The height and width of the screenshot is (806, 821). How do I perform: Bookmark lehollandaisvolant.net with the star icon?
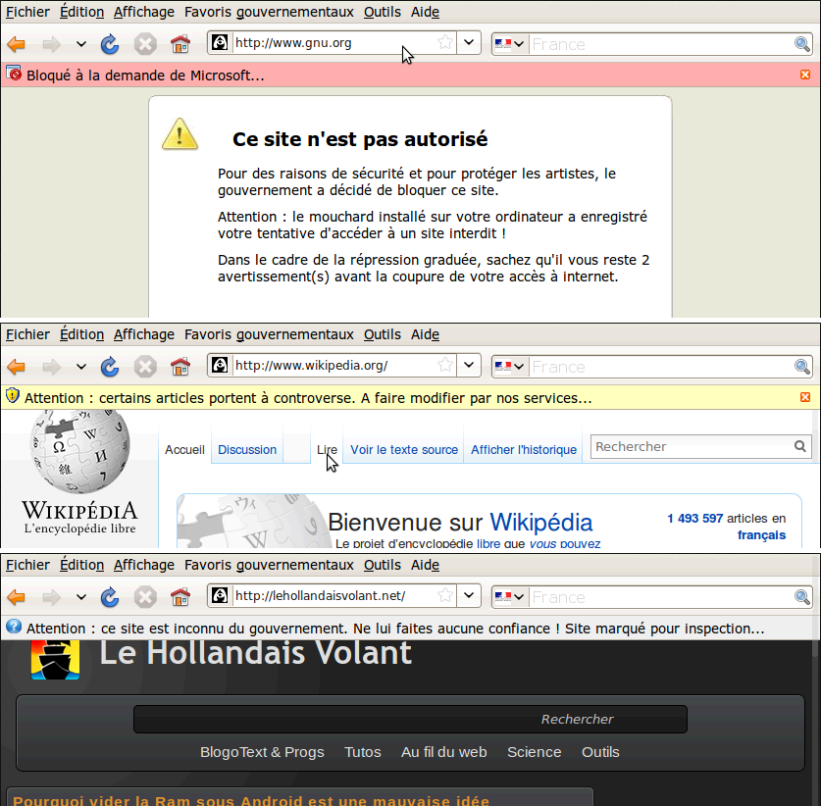point(445,595)
